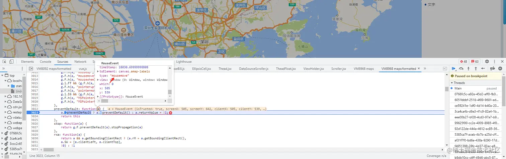The width and height of the screenshot is (506, 159).
Task: Expand the DataSe domain node
Action: 5,102
